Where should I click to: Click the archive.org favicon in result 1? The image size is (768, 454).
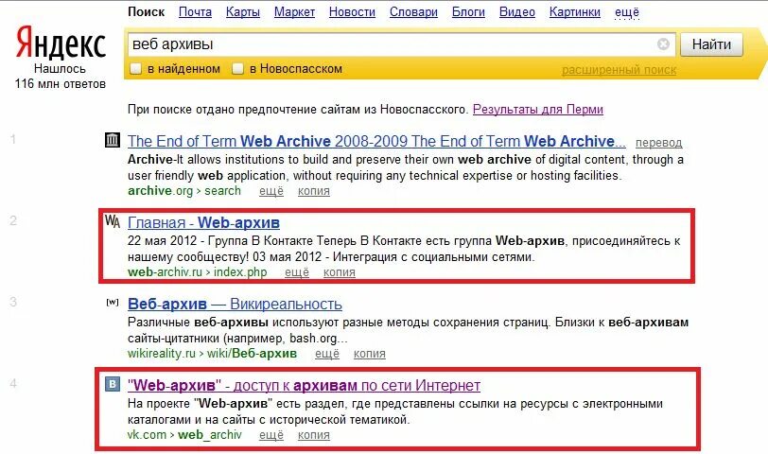click(113, 140)
